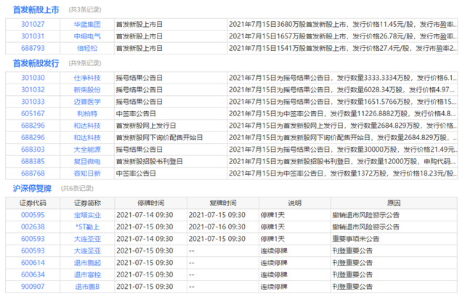Viewport: 465px width, 294px height.
Task: Select stock code 688793
Action: point(33,47)
